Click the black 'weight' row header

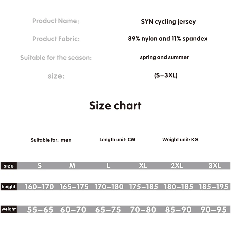[x=9, y=209]
